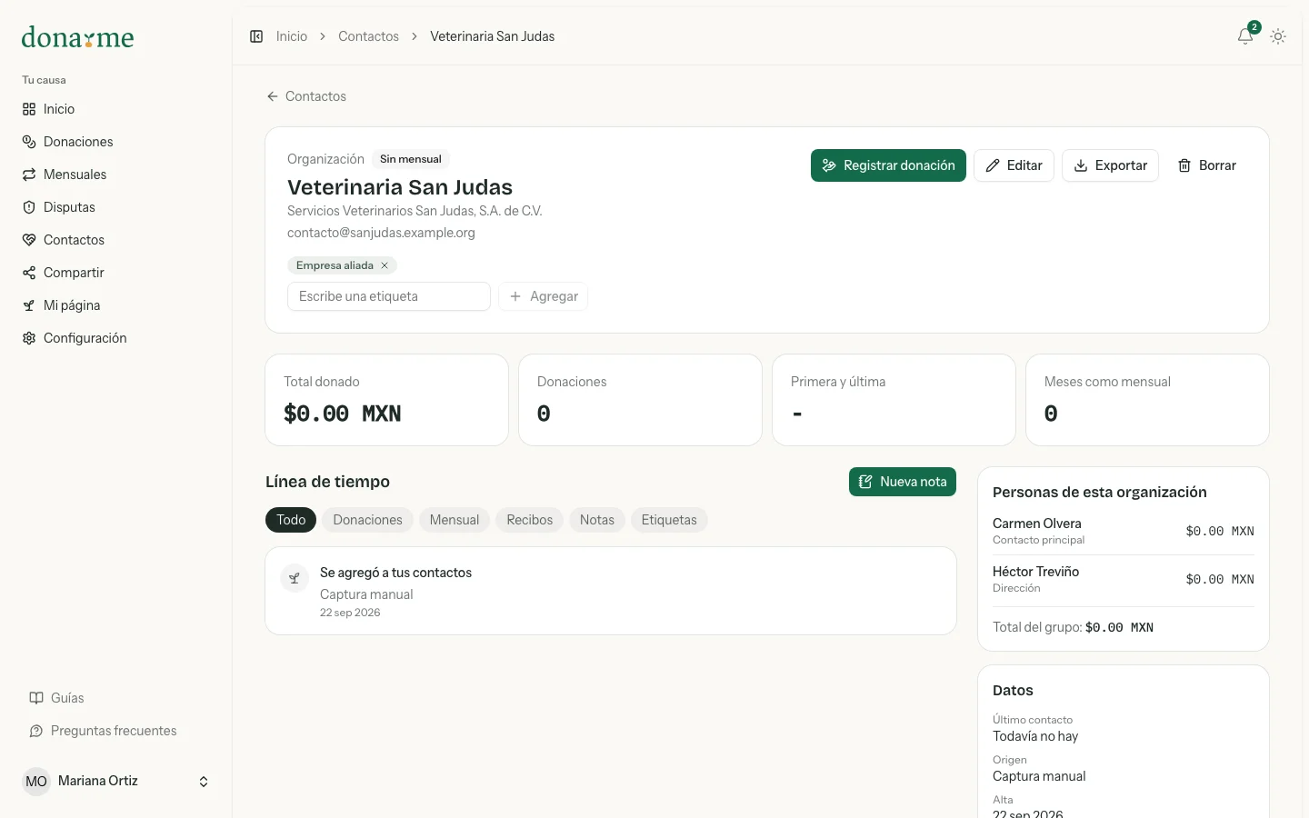1309x818 pixels.
Task: Export contact with Exportar button
Action: coord(1110,165)
